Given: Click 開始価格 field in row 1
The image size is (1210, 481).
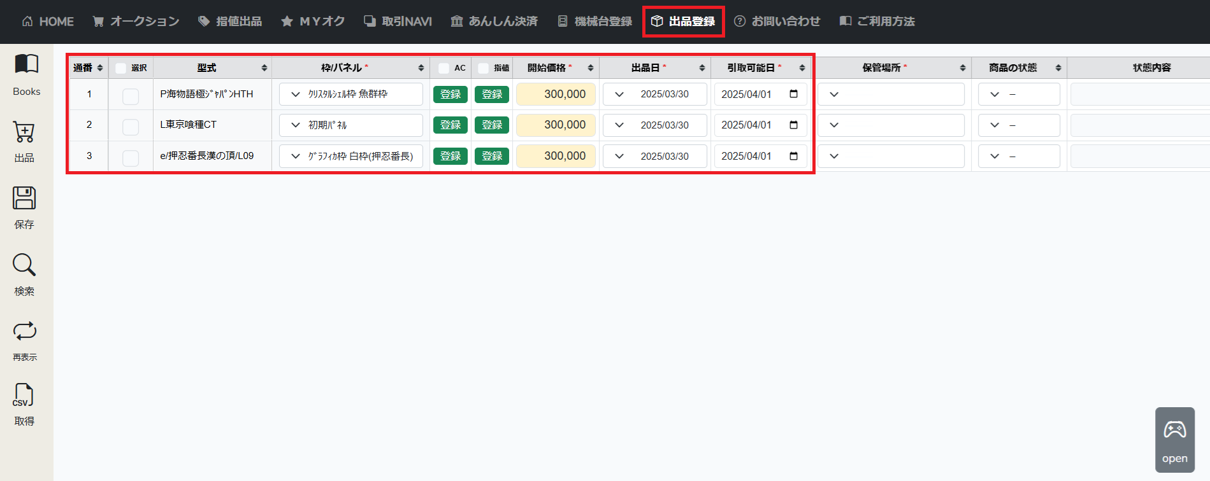Looking at the screenshot, I should [x=556, y=94].
